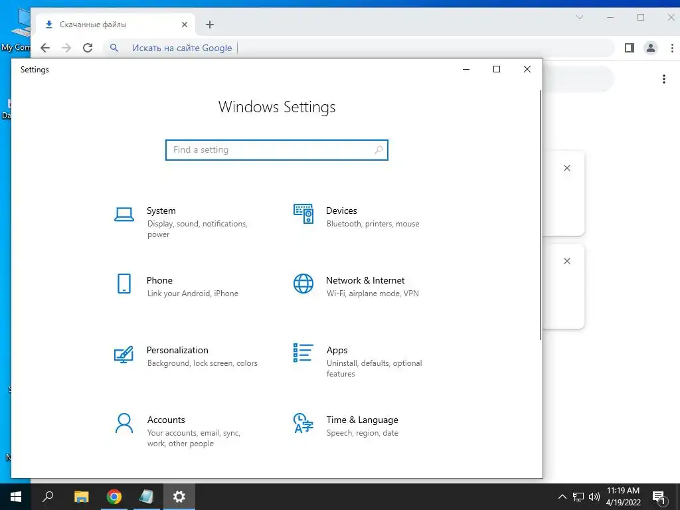Click the Chrome address bar
This screenshot has height=510, width=680.
click(x=359, y=48)
